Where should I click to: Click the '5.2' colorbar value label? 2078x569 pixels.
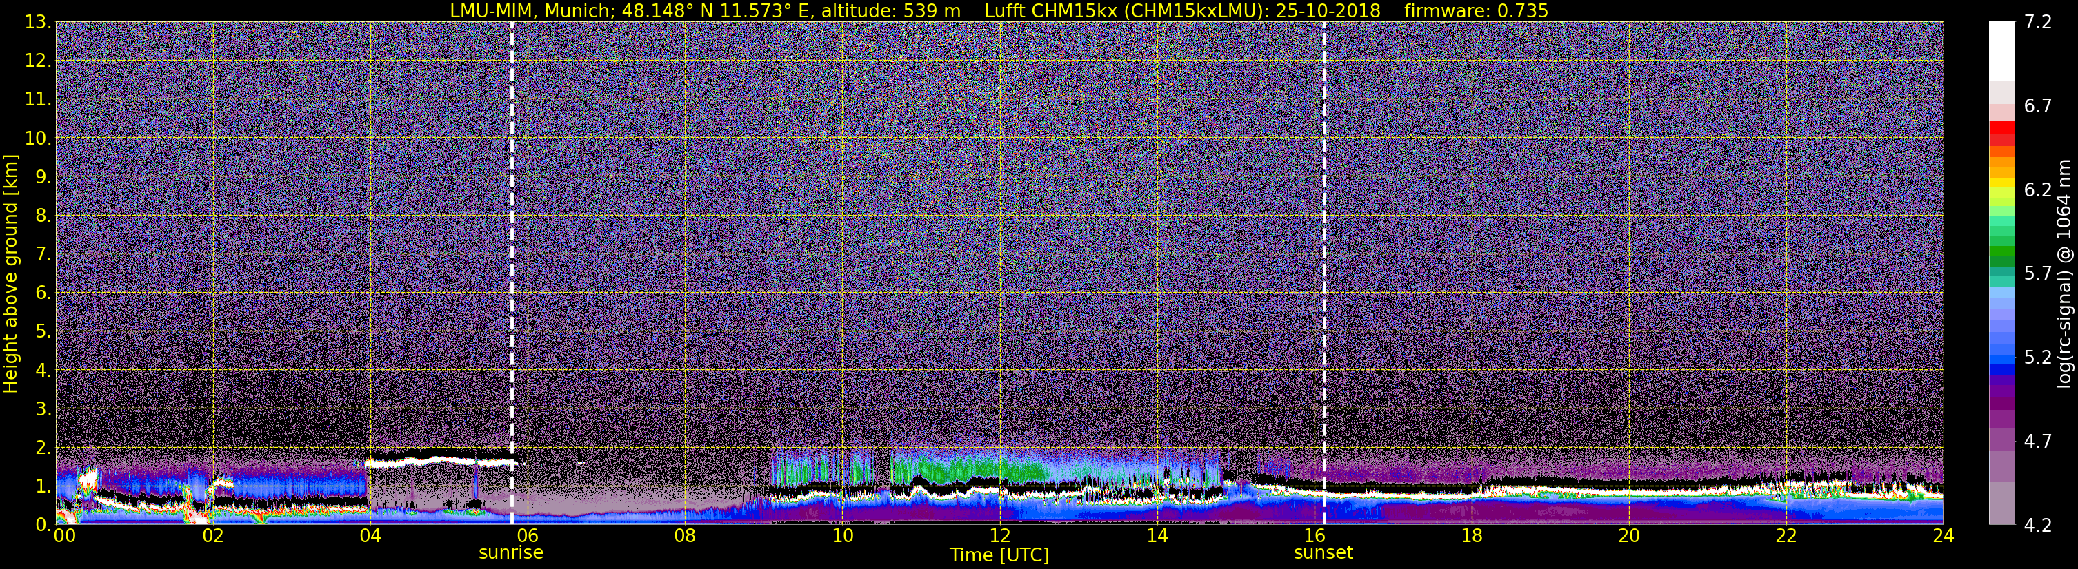pyautogui.click(x=2038, y=358)
